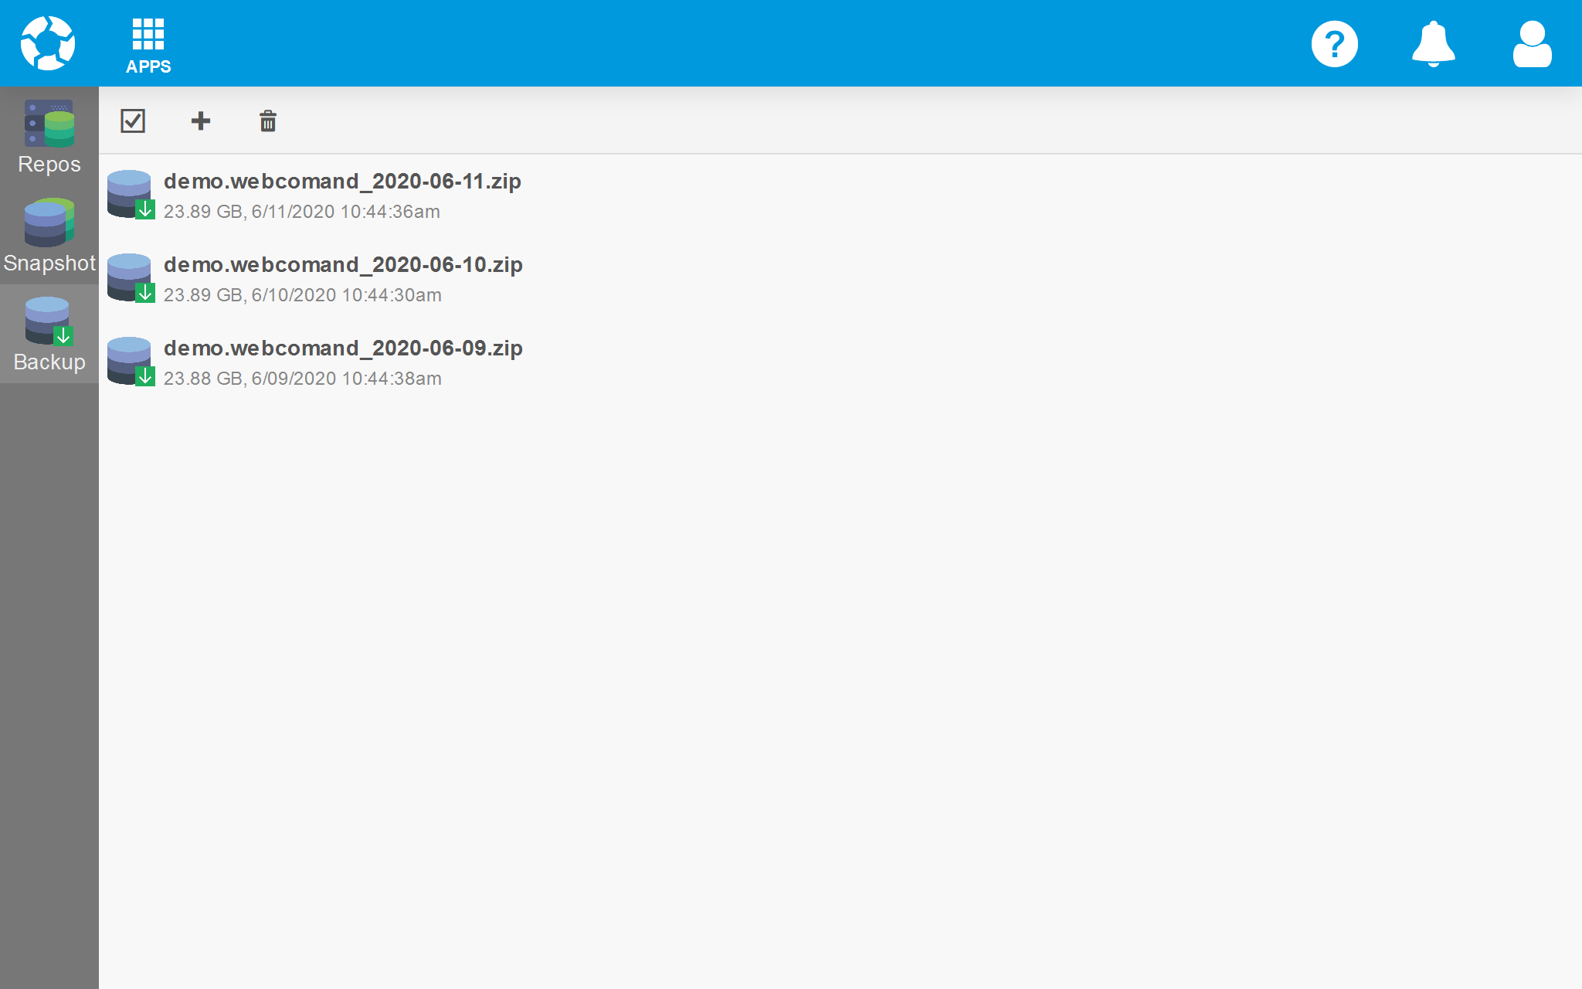Show notifications via bell icon
The image size is (1582, 989).
[x=1433, y=44]
